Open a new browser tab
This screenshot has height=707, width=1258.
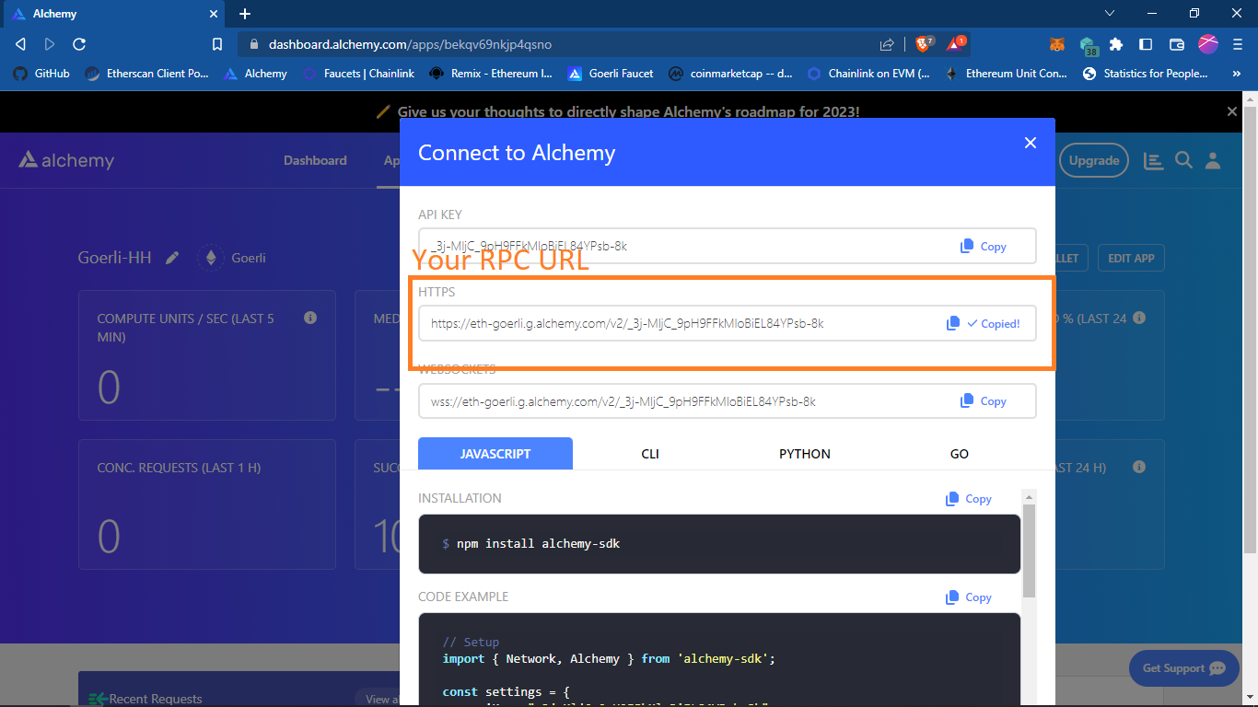245,14
